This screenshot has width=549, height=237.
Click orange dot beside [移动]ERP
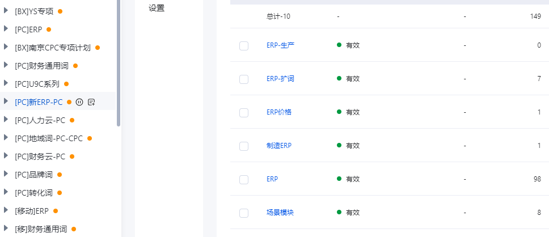click(x=56, y=211)
